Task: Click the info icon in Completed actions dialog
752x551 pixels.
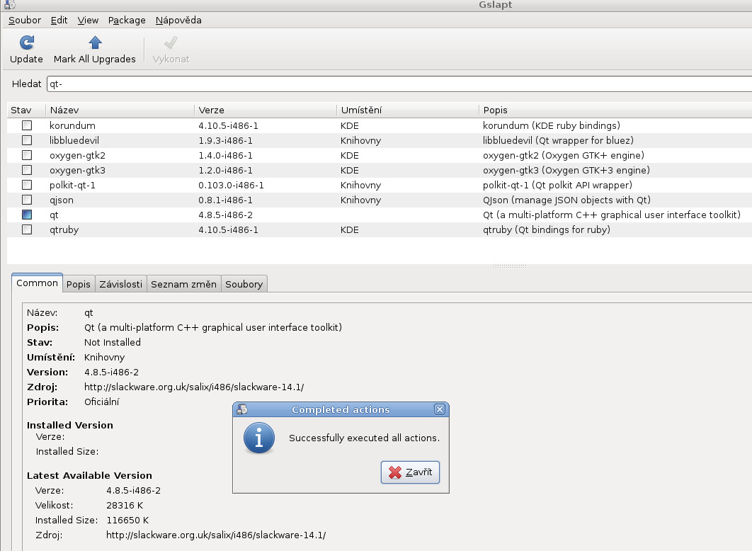Action: [259, 438]
